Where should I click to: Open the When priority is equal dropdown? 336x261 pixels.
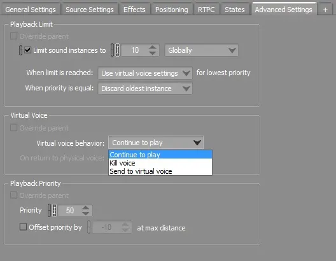(145, 88)
